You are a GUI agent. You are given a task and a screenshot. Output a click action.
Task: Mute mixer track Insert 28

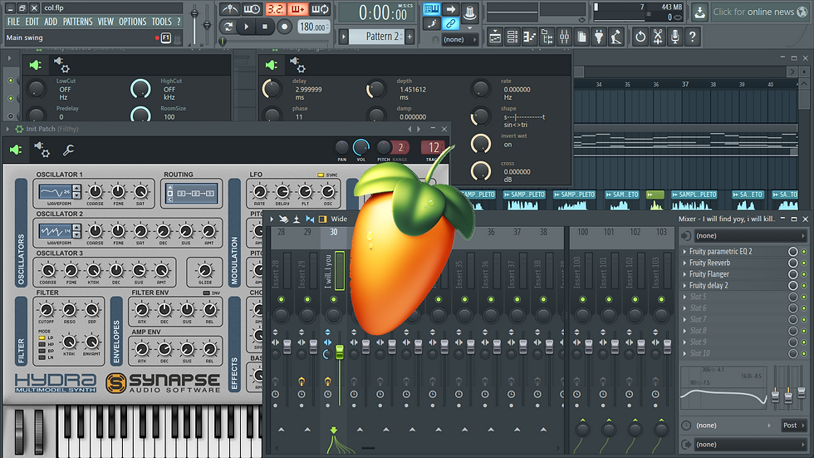282,299
